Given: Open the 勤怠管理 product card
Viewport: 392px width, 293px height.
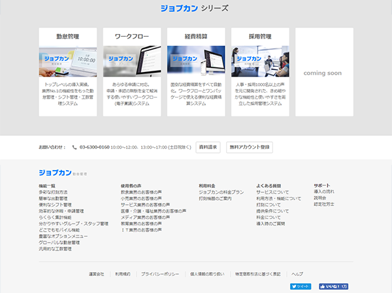Looking at the screenshot, I should click(68, 72).
